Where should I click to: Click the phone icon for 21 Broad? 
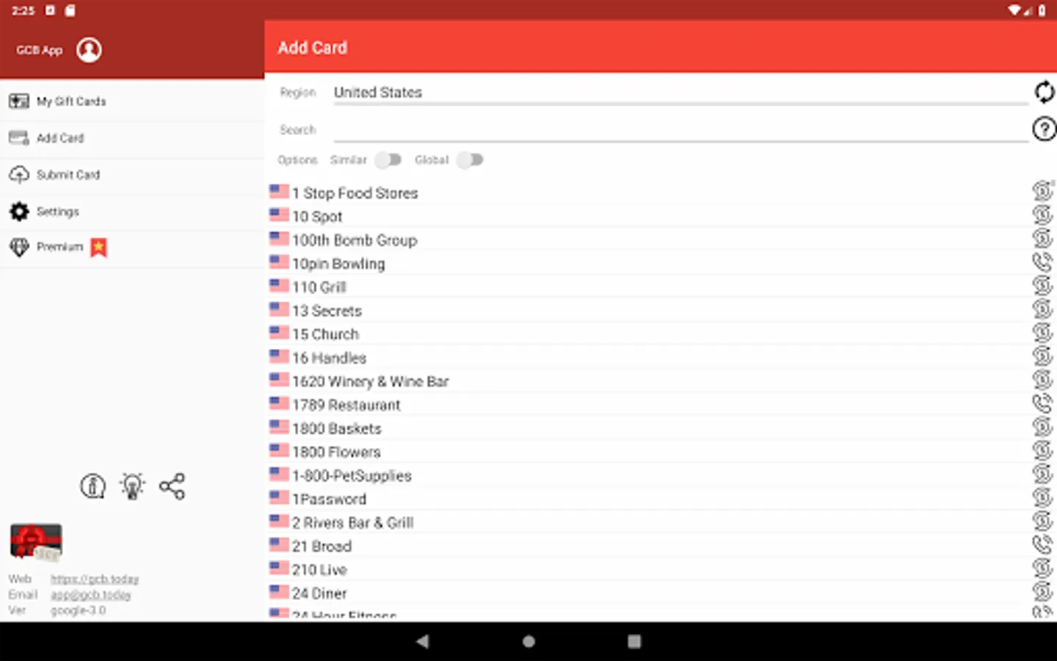click(x=1042, y=543)
